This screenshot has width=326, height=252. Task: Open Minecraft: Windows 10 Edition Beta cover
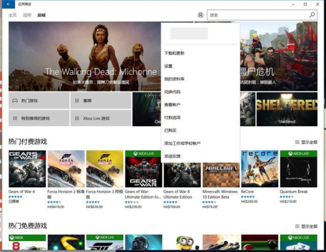click(x=221, y=175)
